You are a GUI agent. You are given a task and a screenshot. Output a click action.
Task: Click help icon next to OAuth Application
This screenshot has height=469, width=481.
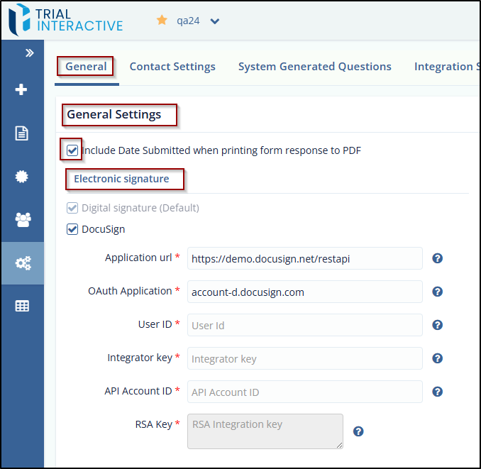437,292
